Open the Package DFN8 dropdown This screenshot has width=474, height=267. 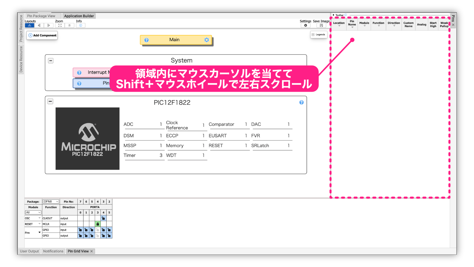coord(50,201)
